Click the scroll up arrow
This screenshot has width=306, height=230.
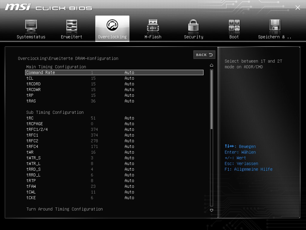click(x=212, y=65)
